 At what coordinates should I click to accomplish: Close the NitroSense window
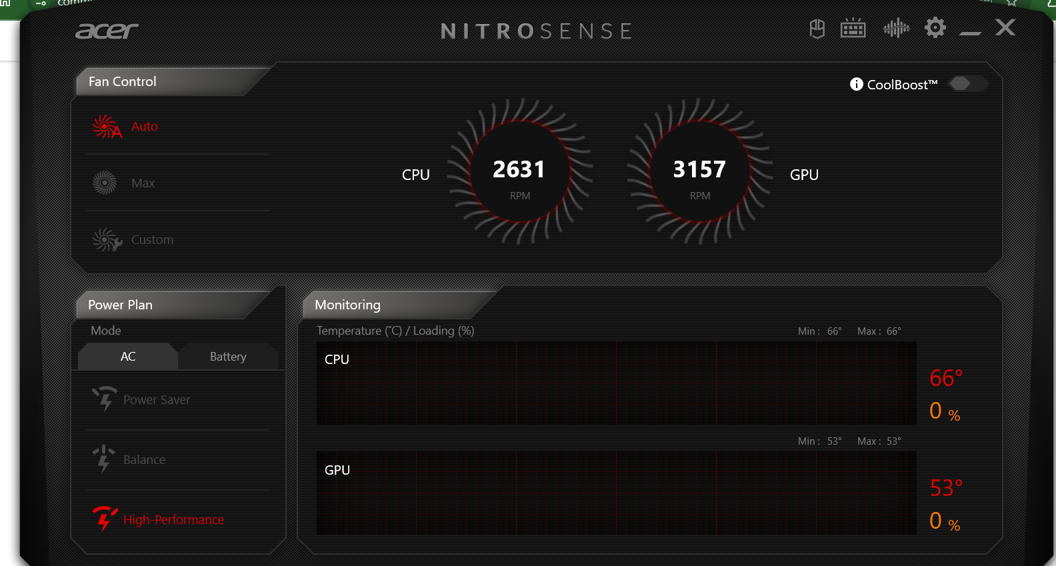click(1005, 27)
